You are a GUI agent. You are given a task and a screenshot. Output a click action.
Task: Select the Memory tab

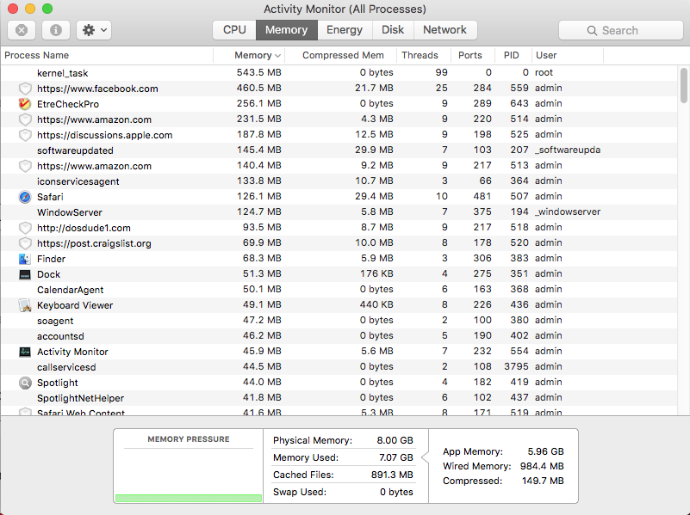(287, 30)
